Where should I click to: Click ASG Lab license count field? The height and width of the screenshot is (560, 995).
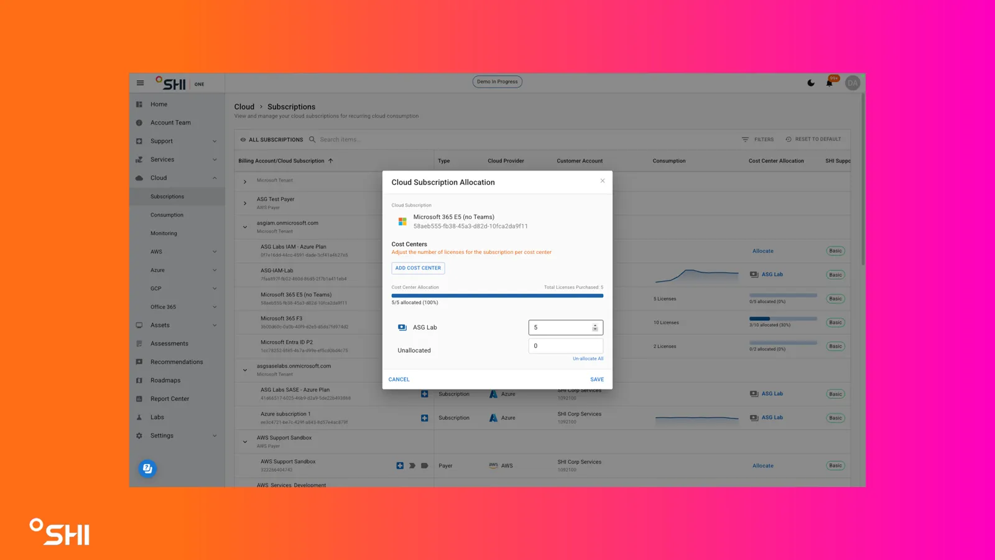565,327
